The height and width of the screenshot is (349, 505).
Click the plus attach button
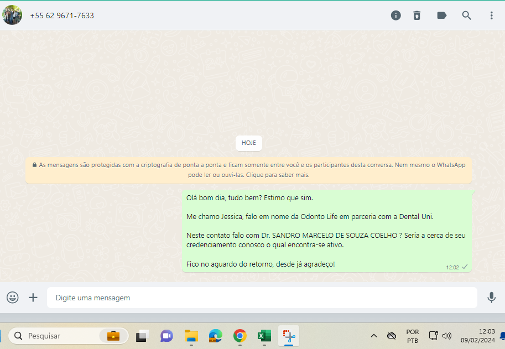[33, 297]
